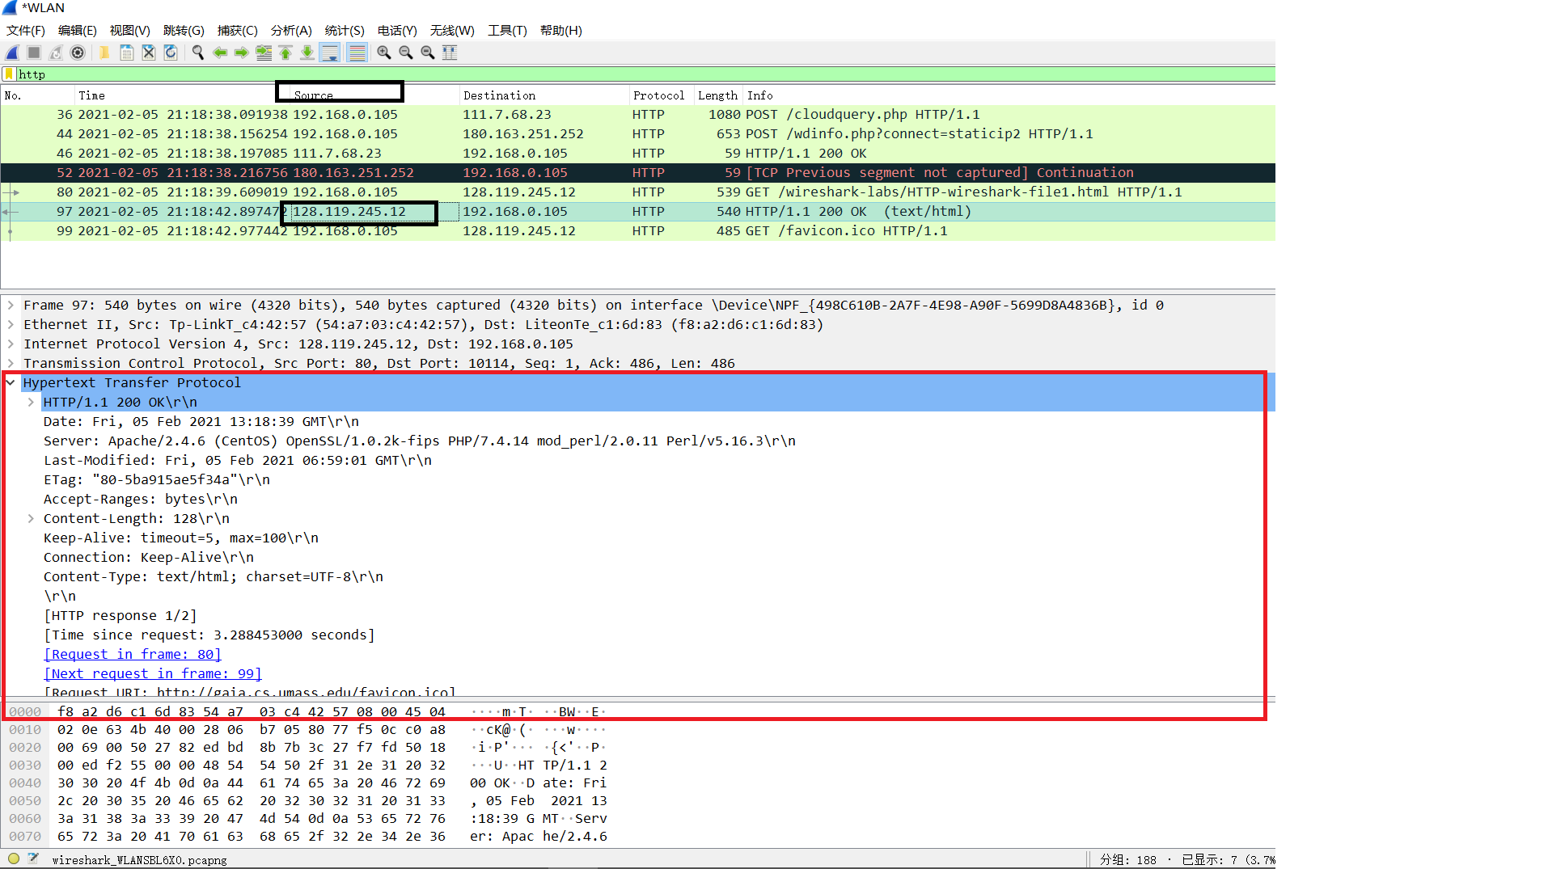Image resolution: width=1548 pixels, height=869 pixels.
Task: Sort packets by Destination column
Action: (544, 95)
